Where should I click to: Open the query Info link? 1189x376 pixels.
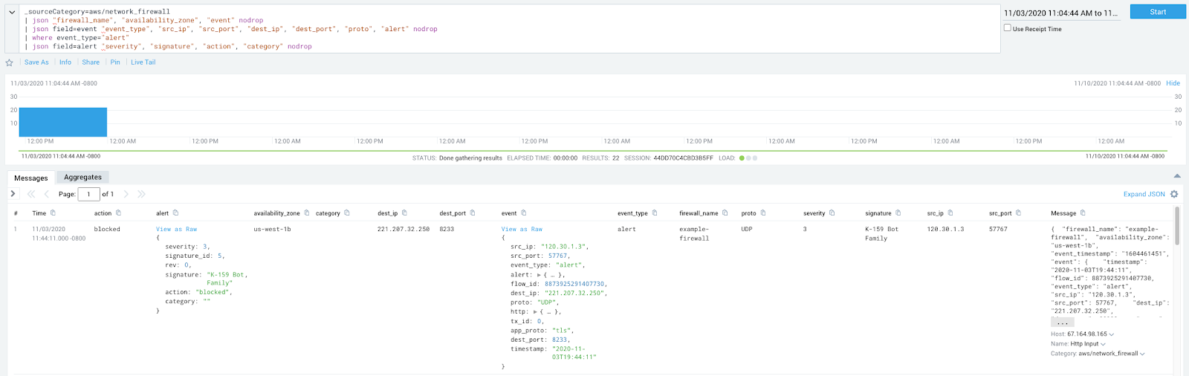coord(65,62)
